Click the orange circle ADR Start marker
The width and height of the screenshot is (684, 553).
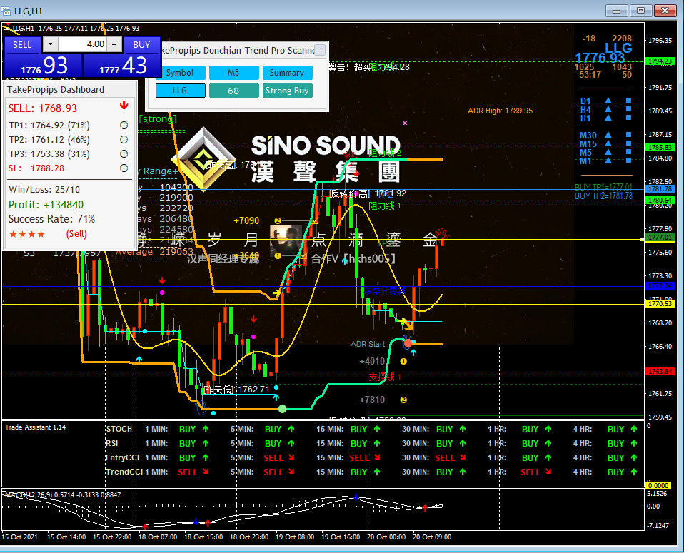pyautogui.click(x=408, y=343)
